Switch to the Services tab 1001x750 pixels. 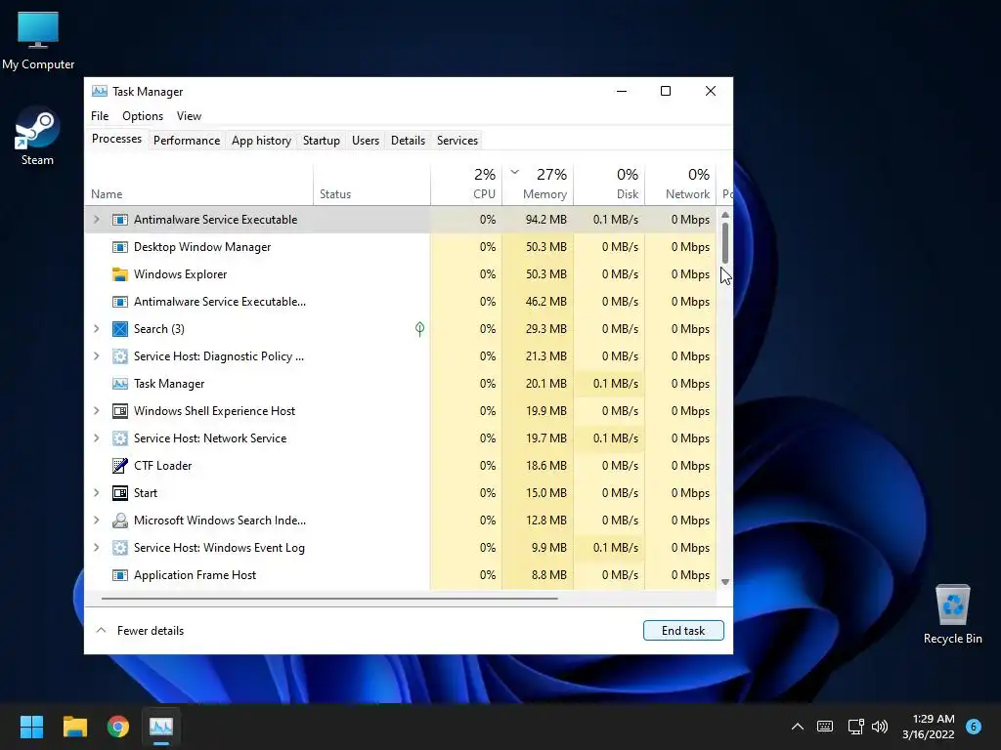457,141
